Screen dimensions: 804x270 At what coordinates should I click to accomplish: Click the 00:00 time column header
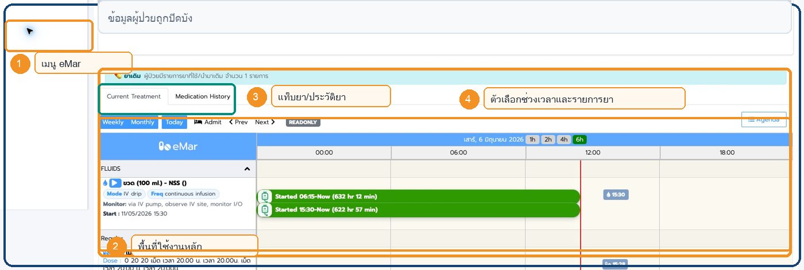click(x=324, y=152)
